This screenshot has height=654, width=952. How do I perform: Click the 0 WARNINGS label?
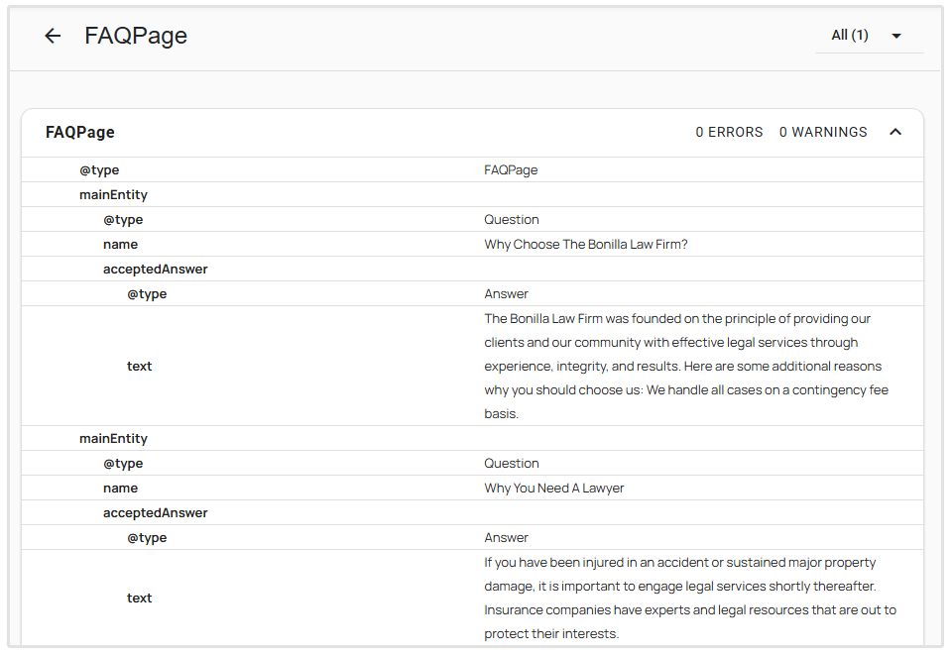(823, 131)
